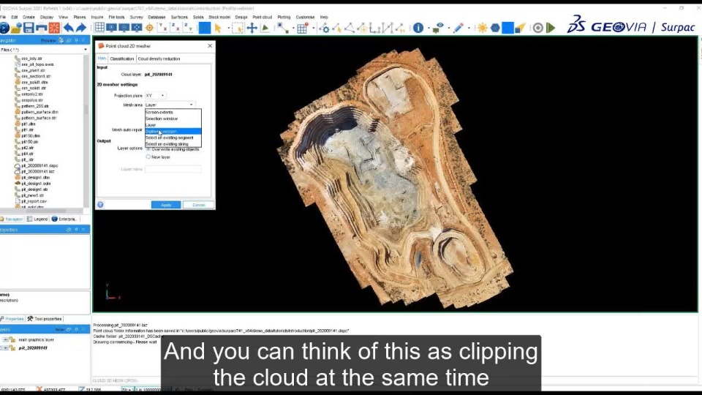
Task: Click the help icon in mesher dialog
Action: 100,205
